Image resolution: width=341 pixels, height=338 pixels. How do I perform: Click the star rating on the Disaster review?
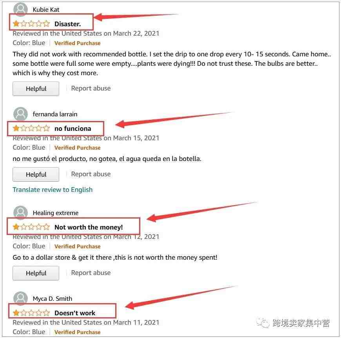pos(31,23)
